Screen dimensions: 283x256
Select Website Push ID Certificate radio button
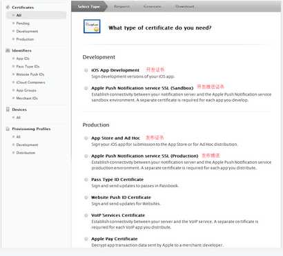(x=86, y=198)
